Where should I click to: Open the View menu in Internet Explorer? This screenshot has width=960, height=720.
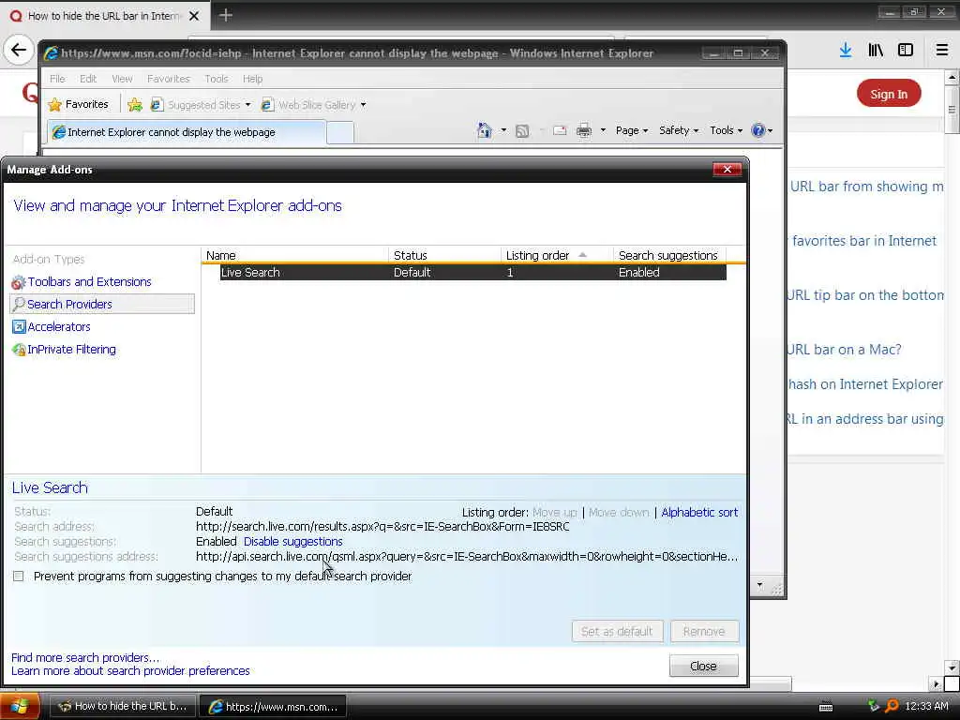click(x=122, y=79)
